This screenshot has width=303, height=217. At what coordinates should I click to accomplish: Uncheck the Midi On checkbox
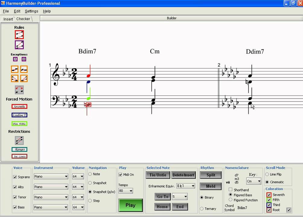point(121,175)
